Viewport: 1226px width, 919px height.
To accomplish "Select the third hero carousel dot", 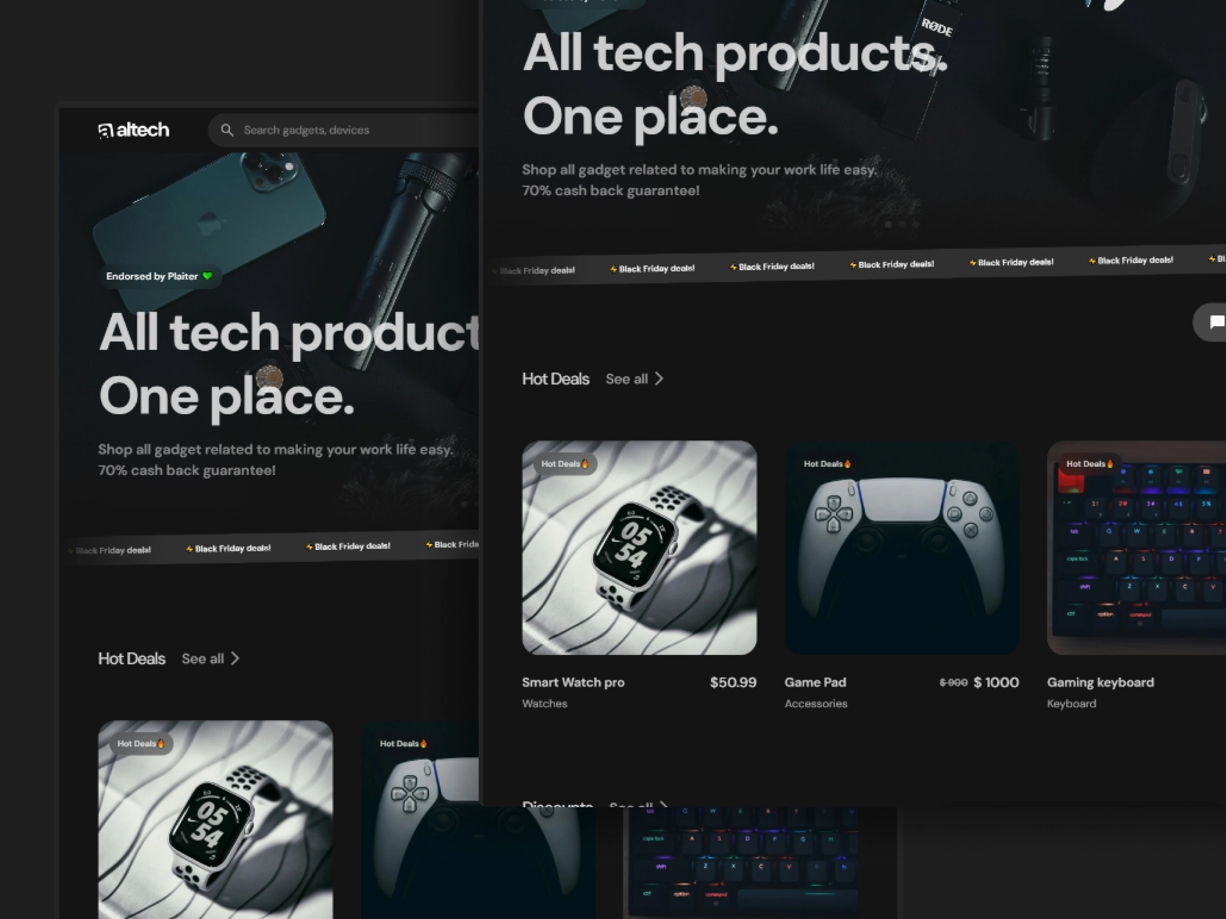I will [x=917, y=226].
